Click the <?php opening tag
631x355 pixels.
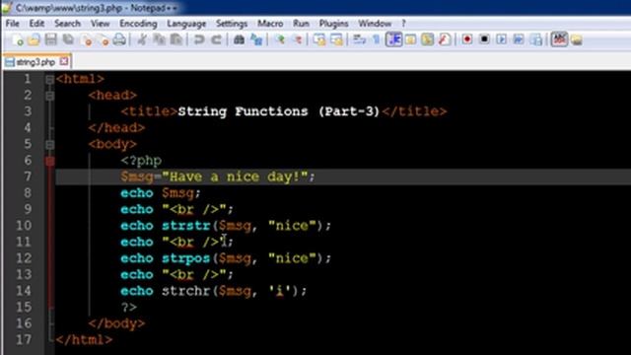(x=141, y=161)
